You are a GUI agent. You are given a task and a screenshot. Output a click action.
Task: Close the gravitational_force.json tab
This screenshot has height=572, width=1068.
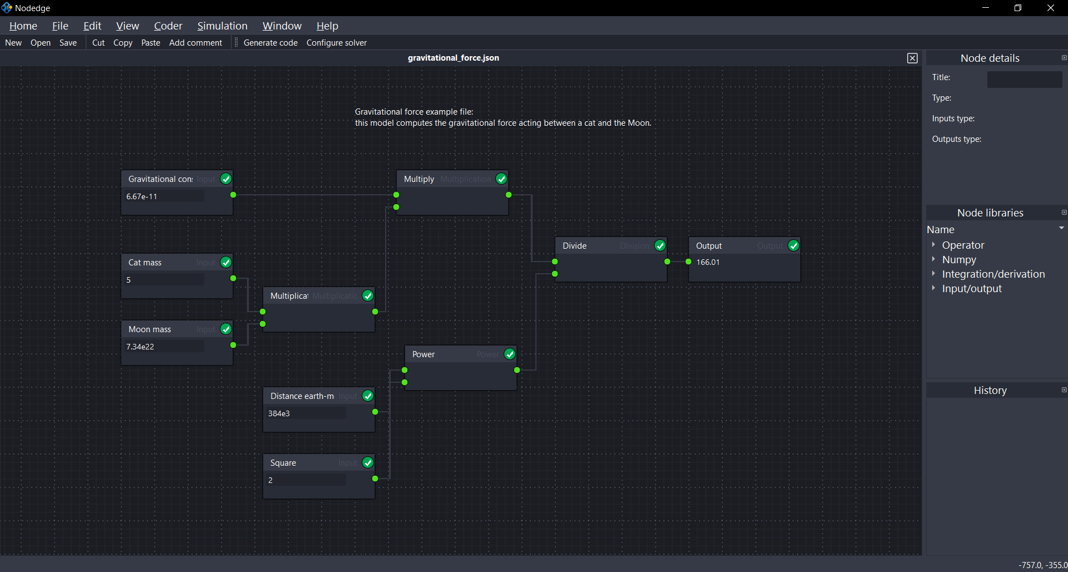point(912,58)
